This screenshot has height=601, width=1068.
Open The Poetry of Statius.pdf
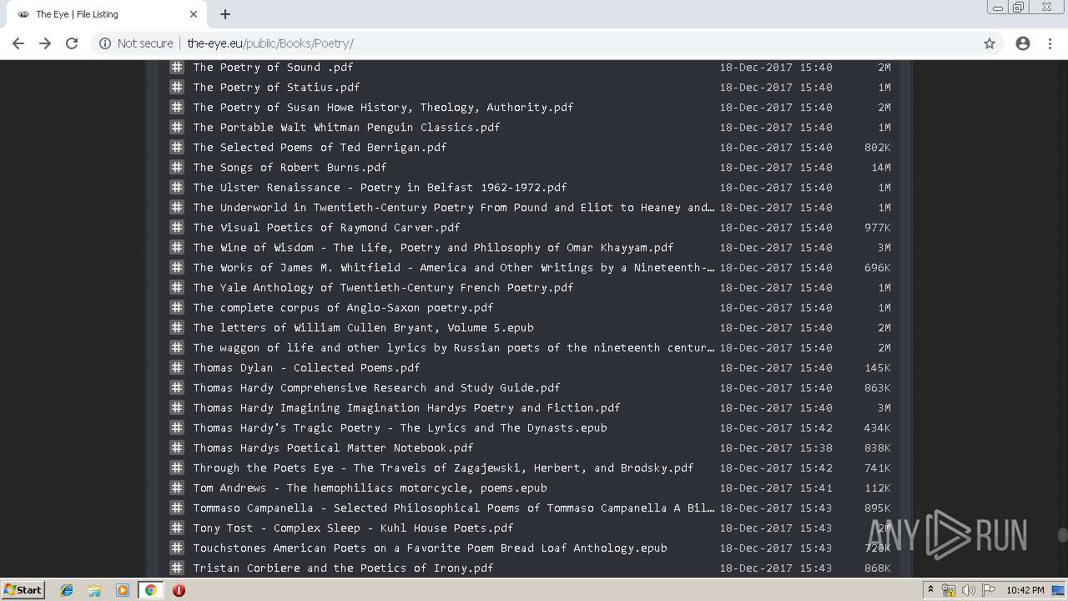[276, 87]
